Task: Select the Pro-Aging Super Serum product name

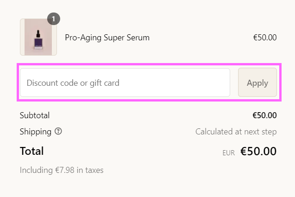Action: point(107,38)
